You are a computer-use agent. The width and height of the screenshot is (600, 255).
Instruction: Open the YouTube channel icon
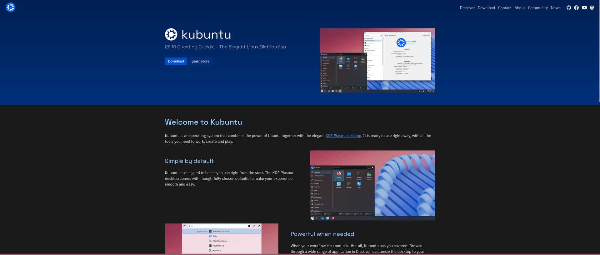[x=584, y=8]
